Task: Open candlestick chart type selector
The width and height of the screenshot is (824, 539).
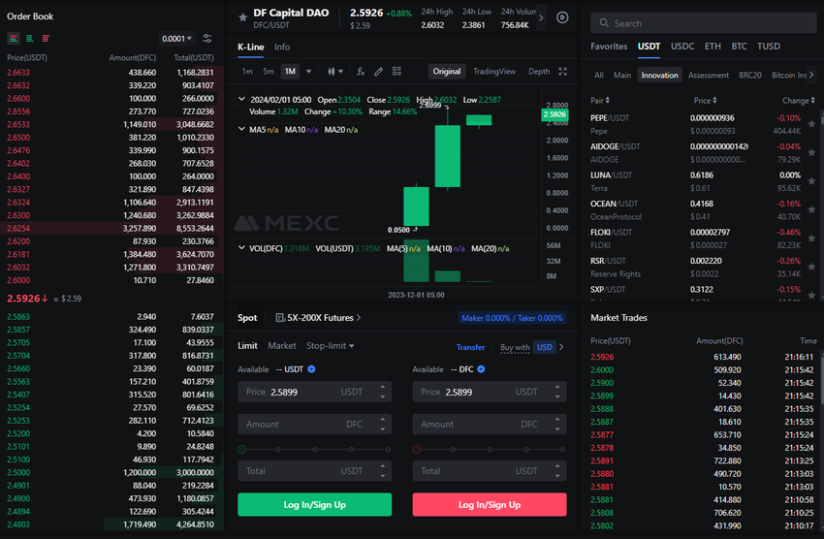Action: 335,72
